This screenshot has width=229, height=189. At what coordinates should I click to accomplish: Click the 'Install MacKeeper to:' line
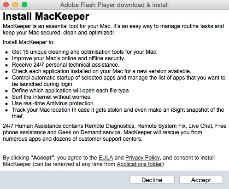click(29, 42)
